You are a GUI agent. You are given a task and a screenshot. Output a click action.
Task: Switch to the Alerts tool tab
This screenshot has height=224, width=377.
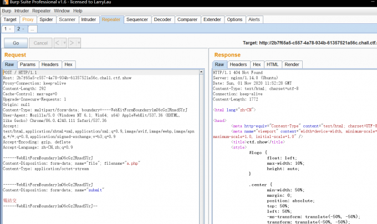point(254,19)
